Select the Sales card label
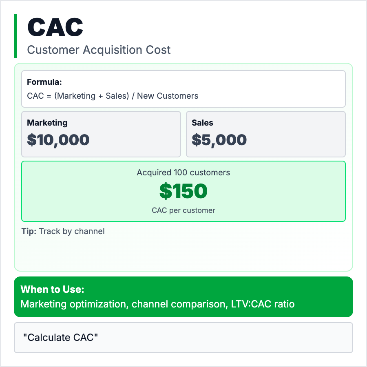 pyautogui.click(x=202, y=123)
